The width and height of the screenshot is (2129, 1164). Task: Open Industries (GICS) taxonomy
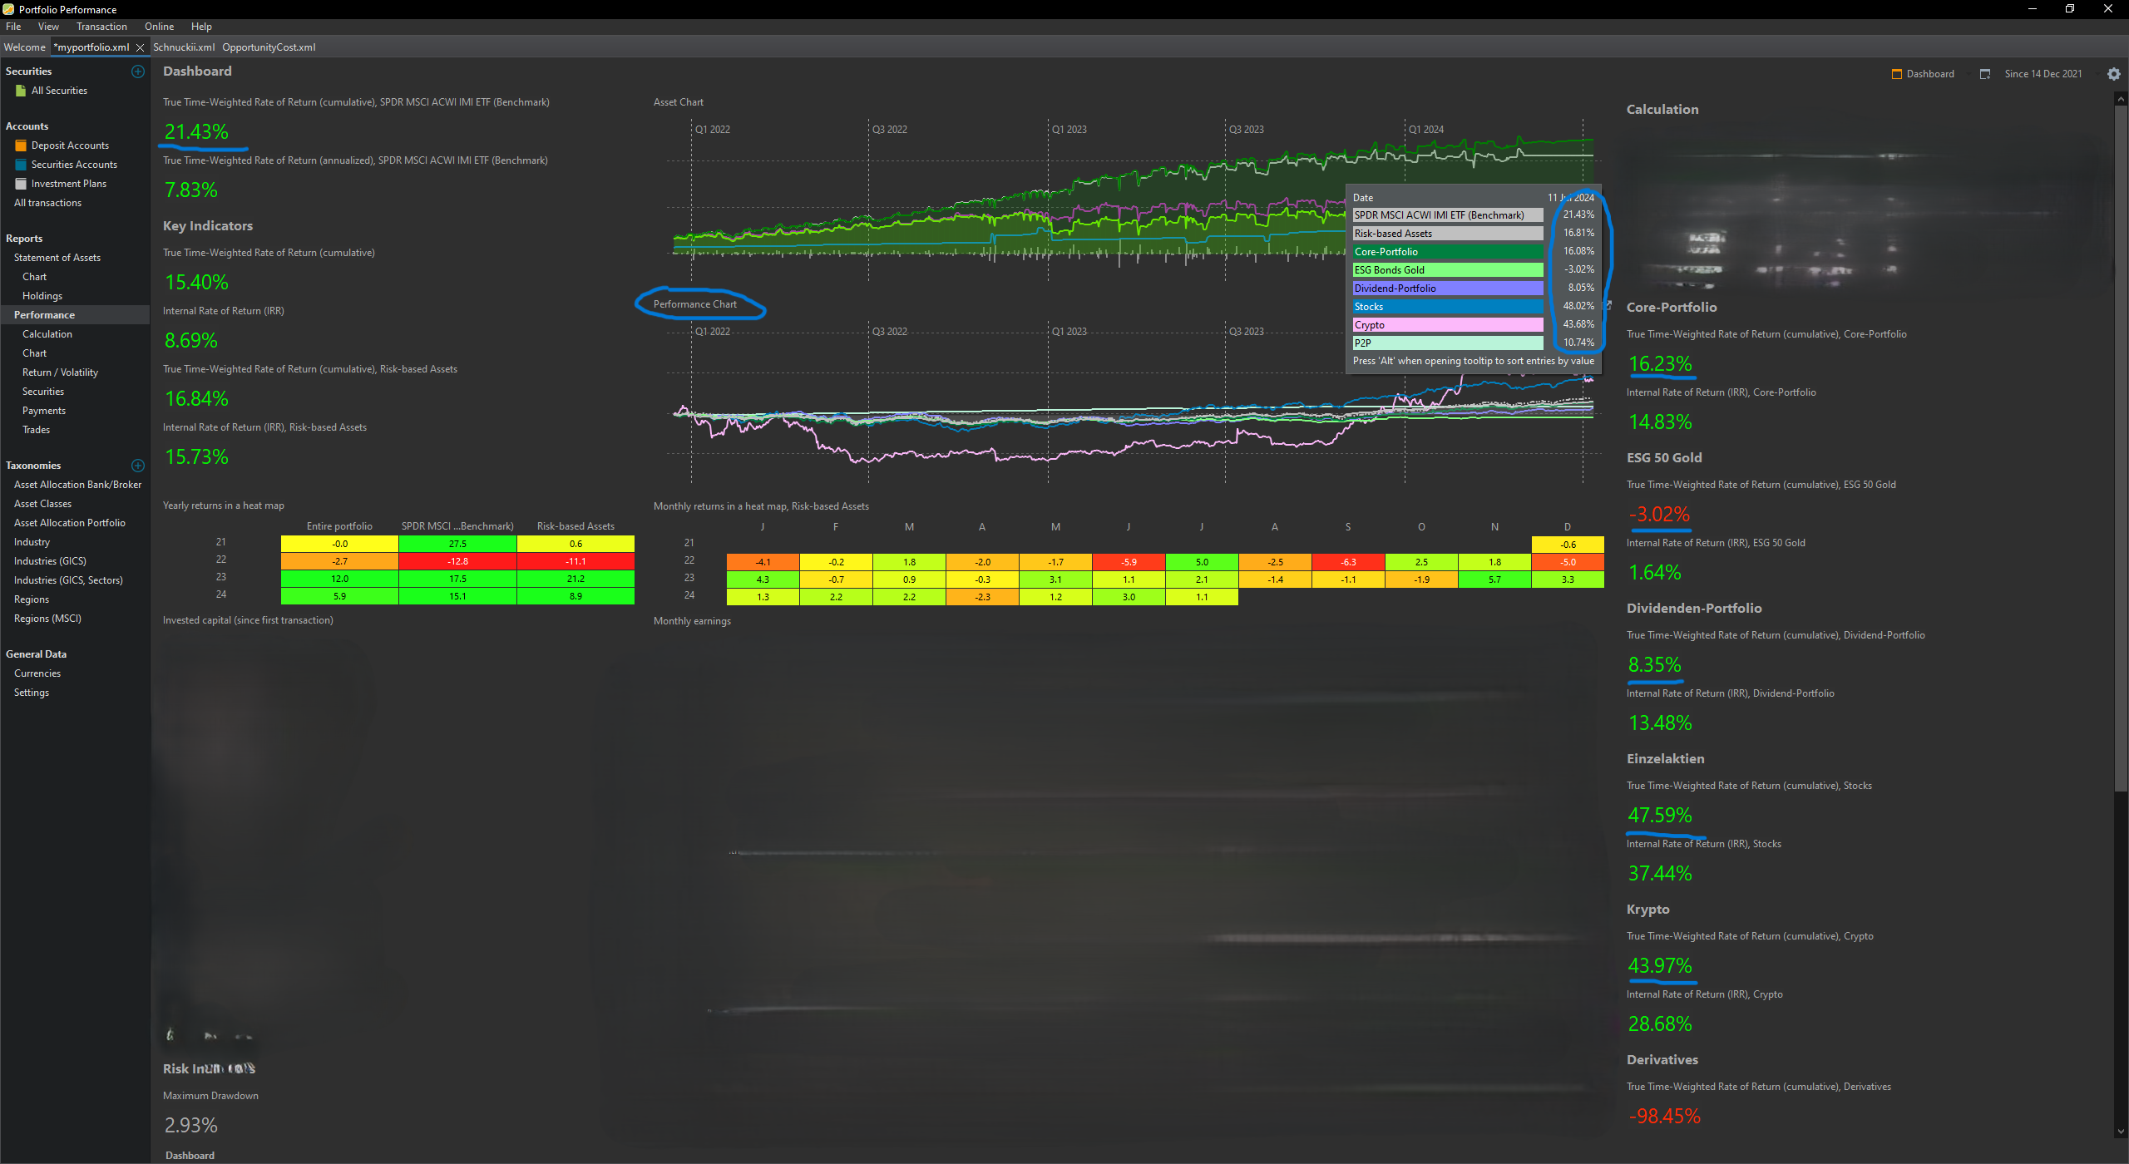50,561
